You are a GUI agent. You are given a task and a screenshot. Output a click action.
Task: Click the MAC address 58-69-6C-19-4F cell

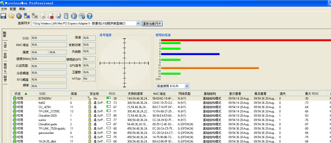(x=163, y=99)
